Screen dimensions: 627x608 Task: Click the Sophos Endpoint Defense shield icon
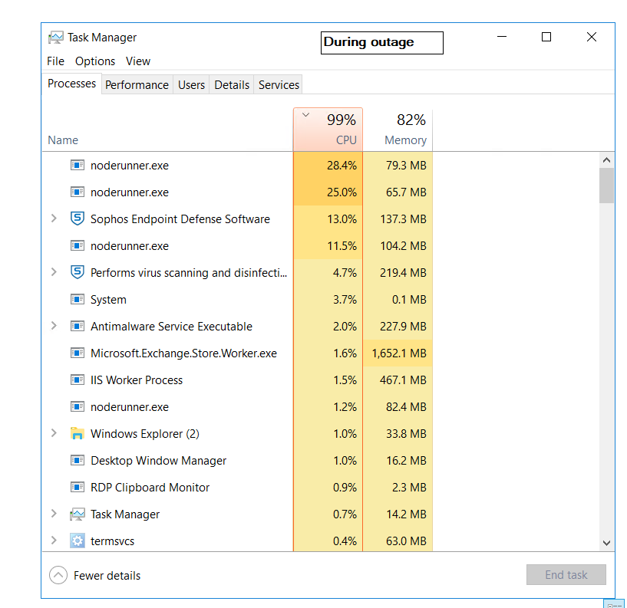click(x=78, y=219)
